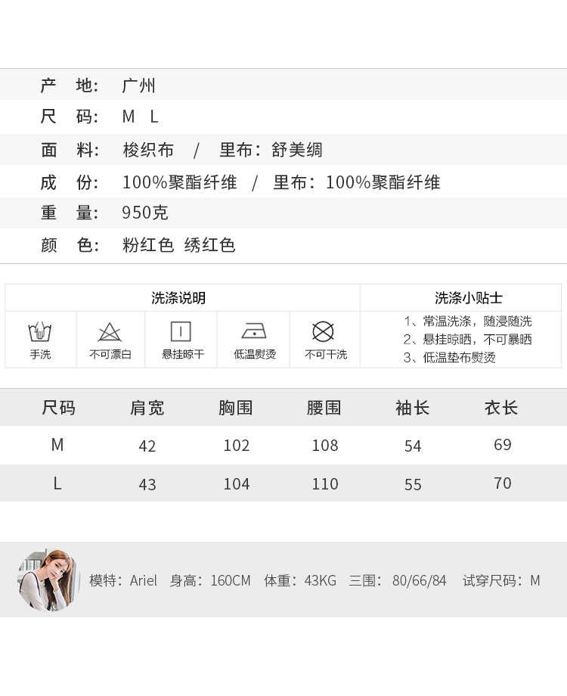The width and height of the screenshot is (567, 696).
Task: Click sleeve length 55 in L row
Action: pos(413,484)
